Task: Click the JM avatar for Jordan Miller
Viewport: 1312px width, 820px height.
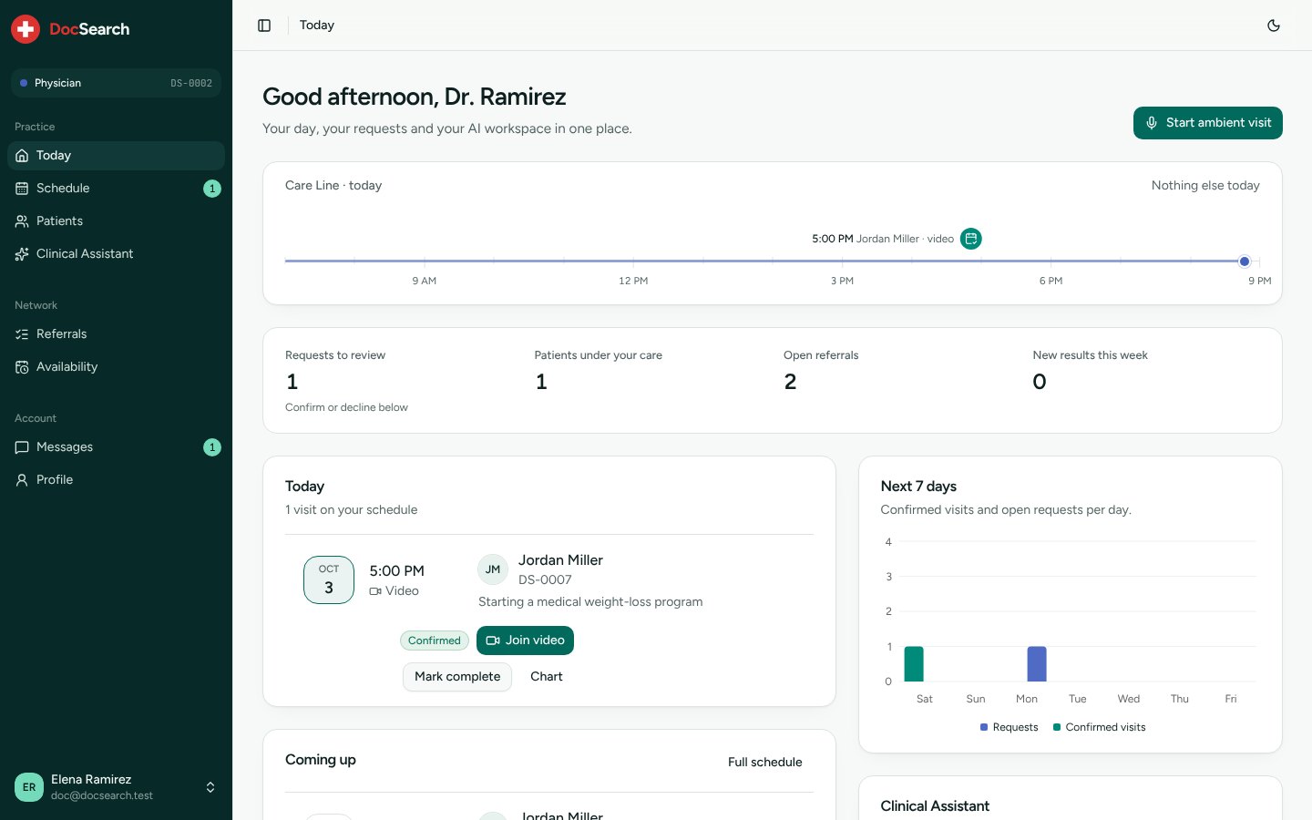Action: point(493,569)
